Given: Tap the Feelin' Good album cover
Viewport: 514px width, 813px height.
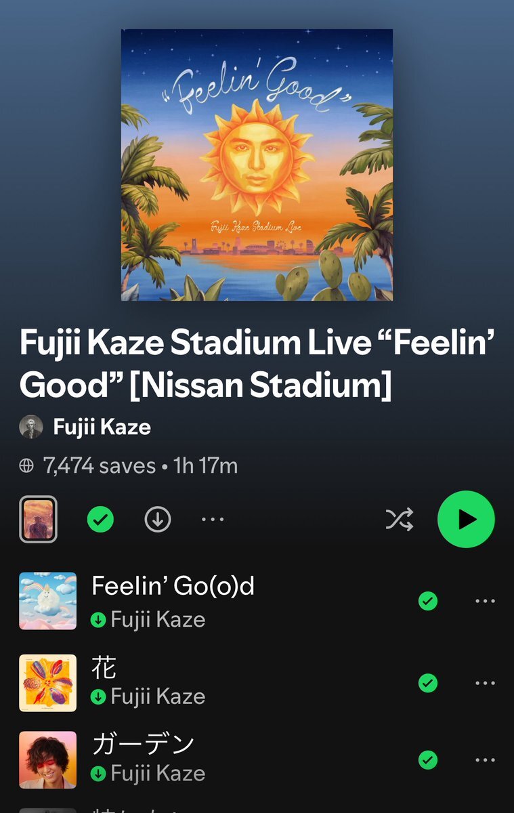Looking at the screenshot, I should click(x=257, y=165).
